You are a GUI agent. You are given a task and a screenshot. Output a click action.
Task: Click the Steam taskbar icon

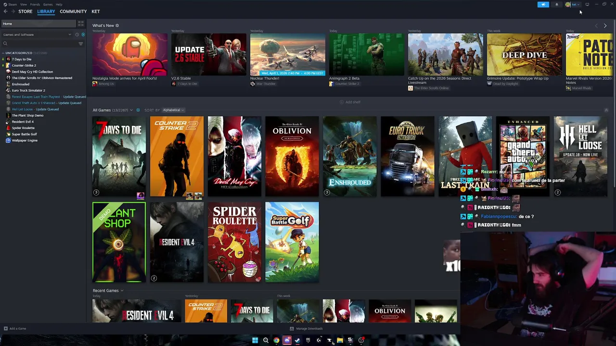click(x=297, y=340)
